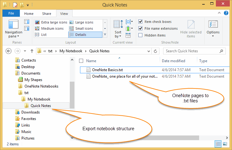Select Documents in the navigation tree
This screenshot has height=150, width=232.
pos(28,73)
